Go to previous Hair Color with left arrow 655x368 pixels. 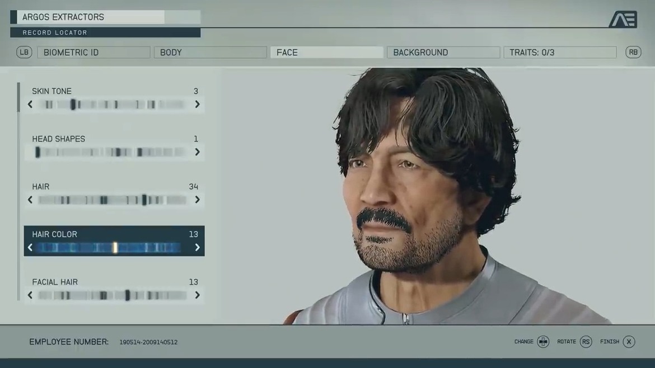[30, 247]
